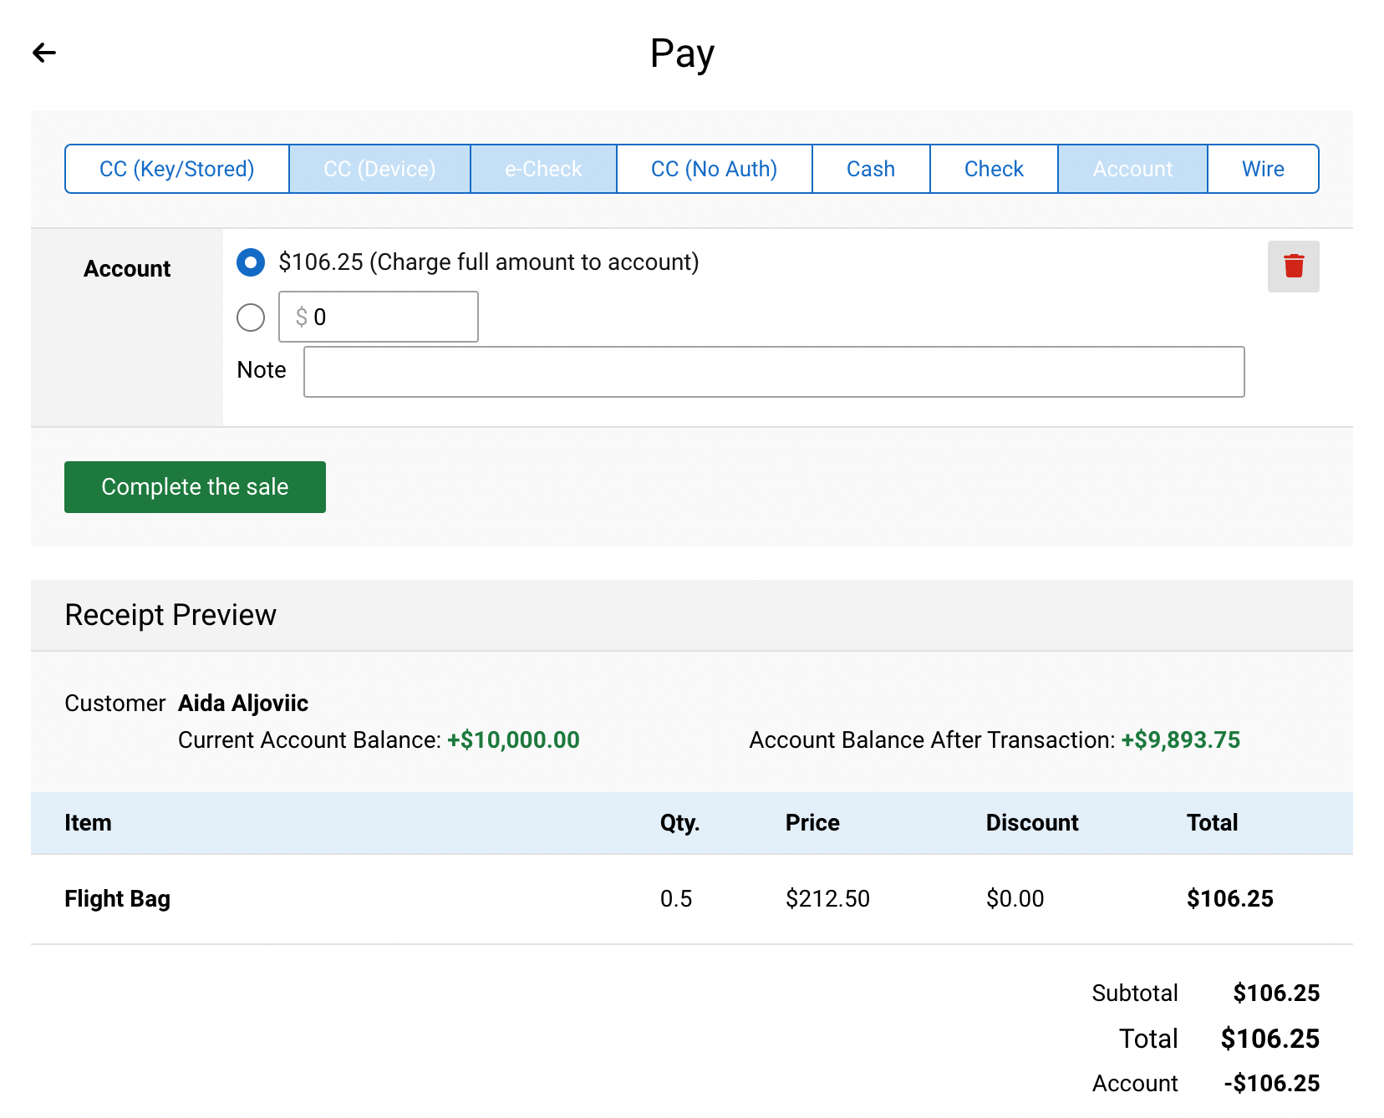Choose the e-Check payment tab

pyautogui.click(x=543, y=169)
